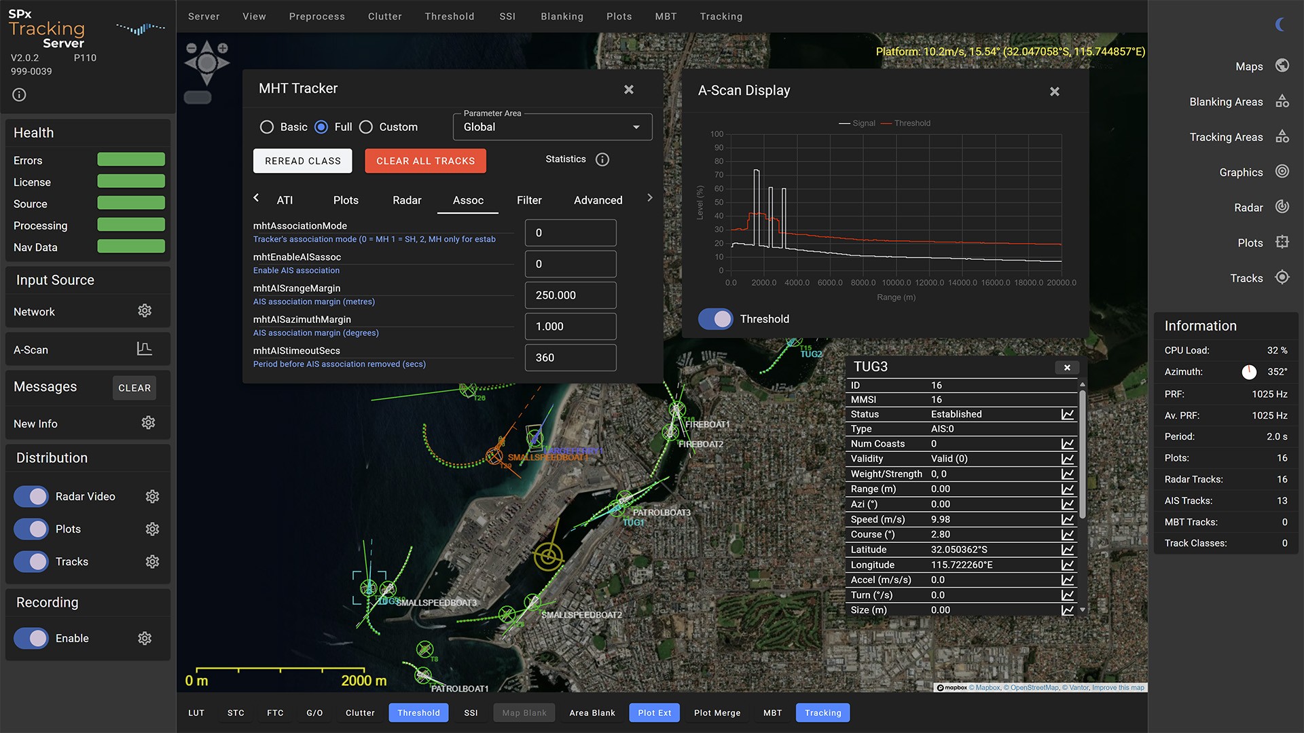The height and width of the screenshot is (733, 1304).
Task: Open Plots distribution settings gear
Action: click(x=152, y=529)
